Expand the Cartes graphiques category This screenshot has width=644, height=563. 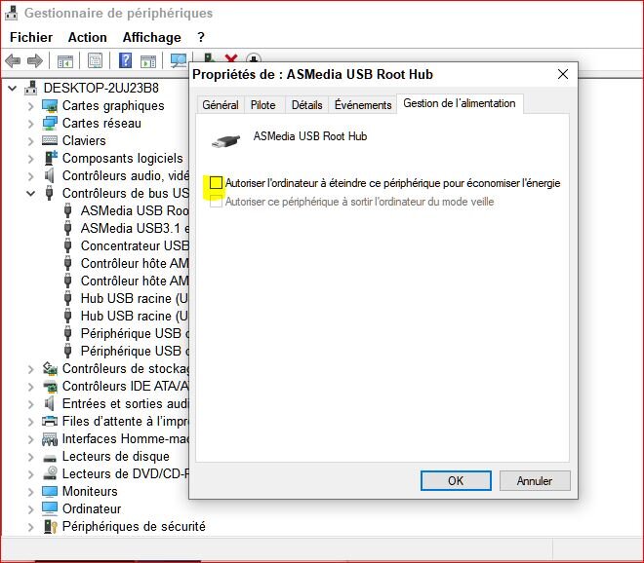(31, 106)
